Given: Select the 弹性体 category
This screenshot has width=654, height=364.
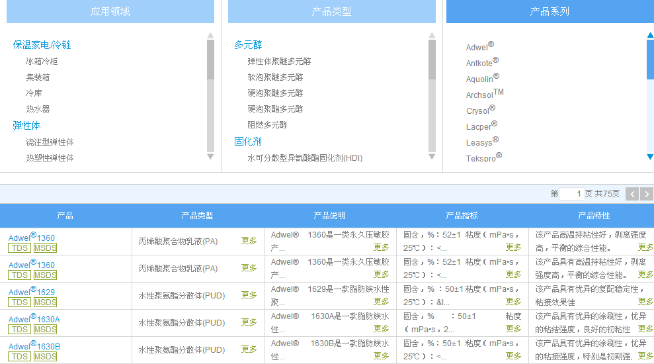Looking at the screenshot, I should tap(26, 125).
